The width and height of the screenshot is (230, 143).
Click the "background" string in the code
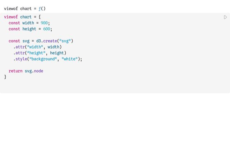pyautogui.click(x=43, y=59)
